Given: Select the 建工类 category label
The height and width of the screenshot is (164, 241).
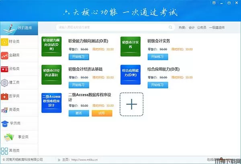Looking at the screenshot, I should pos(14,82).
